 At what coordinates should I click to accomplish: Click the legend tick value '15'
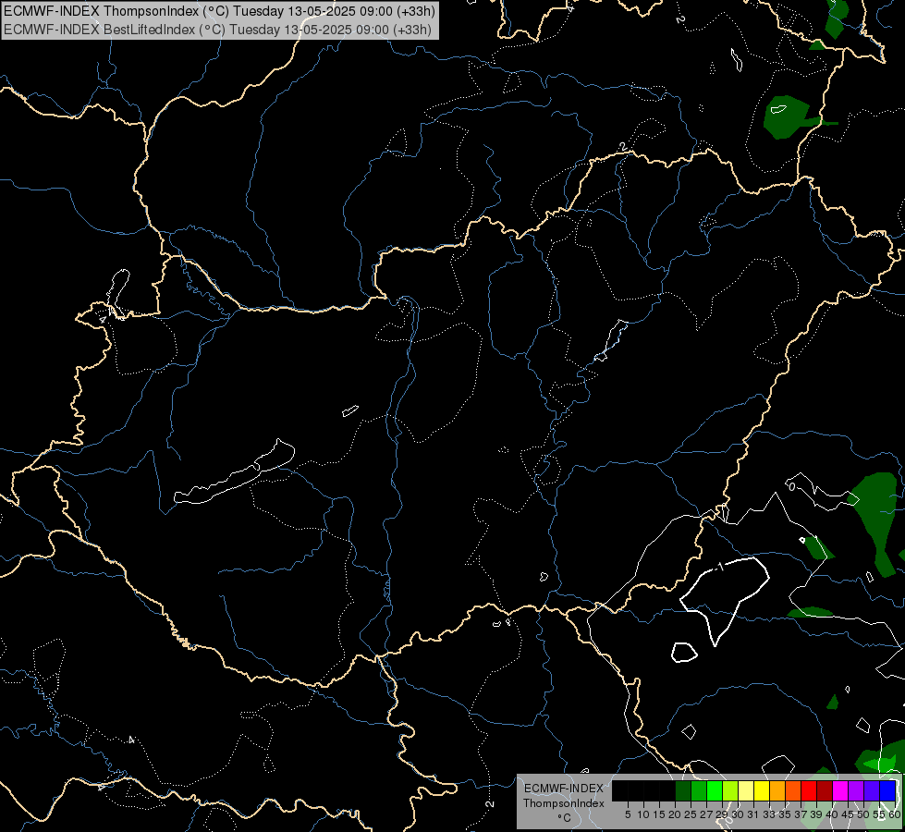pos(660,814)
